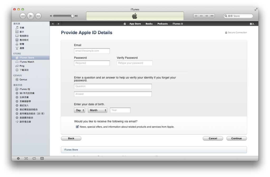Toggle repeat at the bottom of the sidebar

click(x=34, y=159)
